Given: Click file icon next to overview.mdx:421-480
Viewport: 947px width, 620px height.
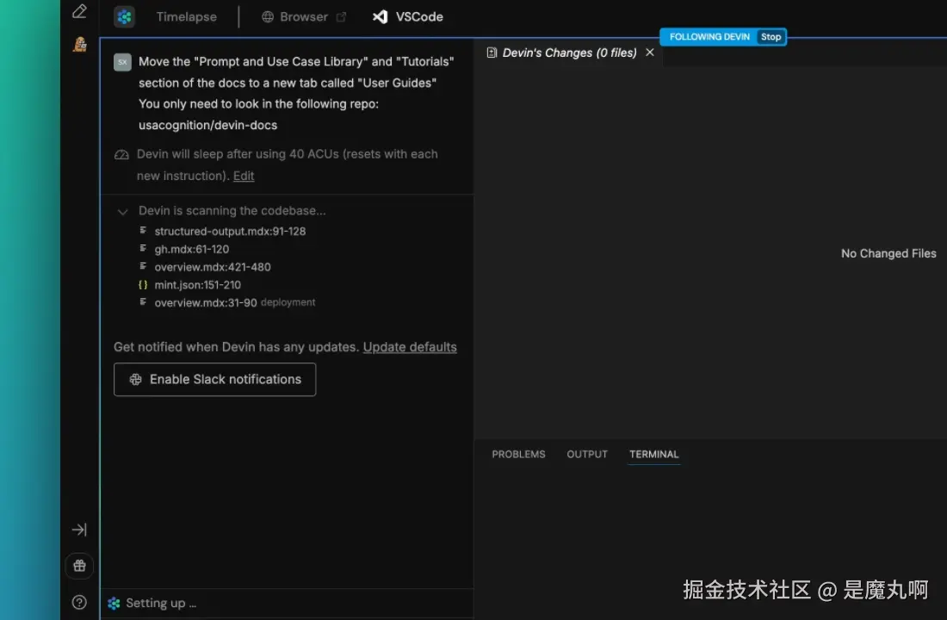Looking at the screenshot, I should (x=143, y=266).
